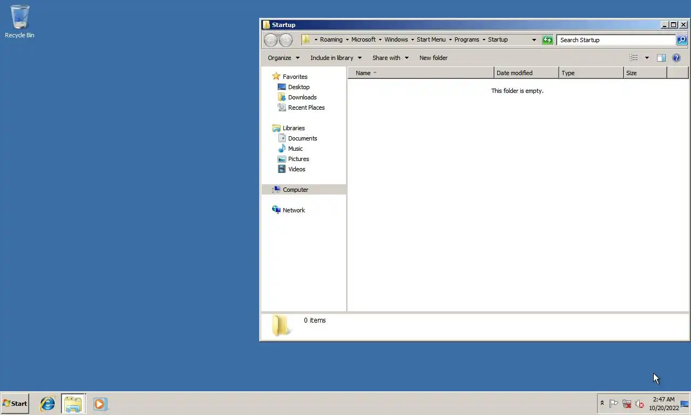Open the Start menu
Screen dimensions: 691x415
click(x=15, y=404)
